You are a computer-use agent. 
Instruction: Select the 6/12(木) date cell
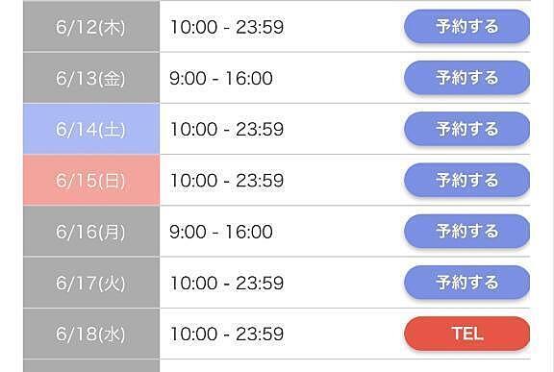(x=91, y=27)
